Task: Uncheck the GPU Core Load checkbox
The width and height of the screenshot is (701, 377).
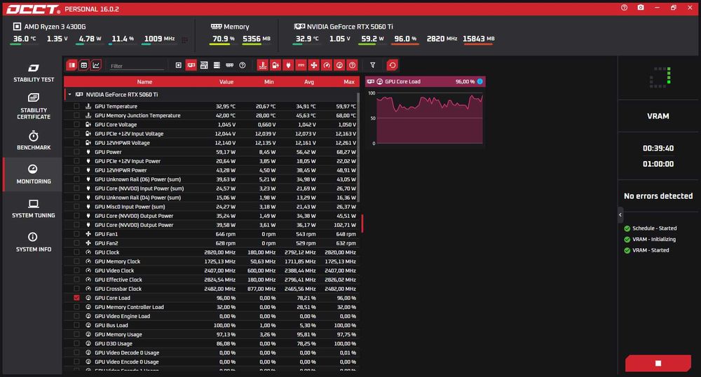Action: click(76, 298)
